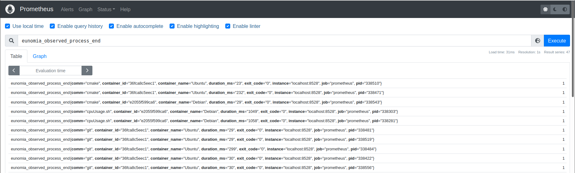
Task: Expand the Status dropdown menu
Action: point(106,9)
